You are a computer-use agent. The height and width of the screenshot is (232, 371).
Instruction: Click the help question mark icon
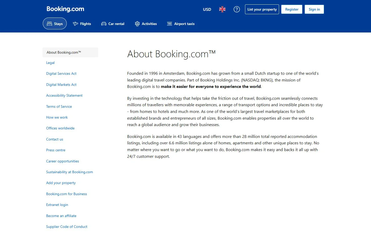[237, 9]
